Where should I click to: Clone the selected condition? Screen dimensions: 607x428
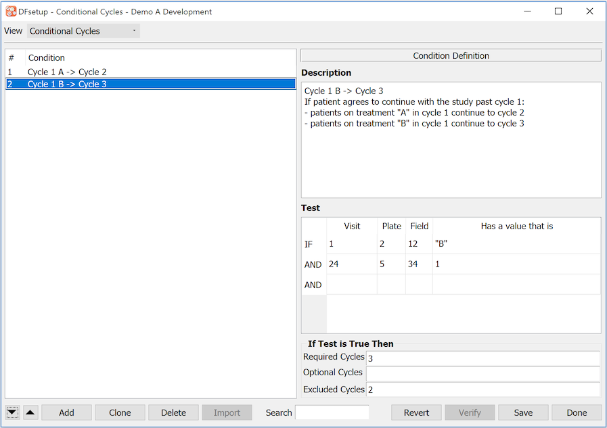pos(120,412)
